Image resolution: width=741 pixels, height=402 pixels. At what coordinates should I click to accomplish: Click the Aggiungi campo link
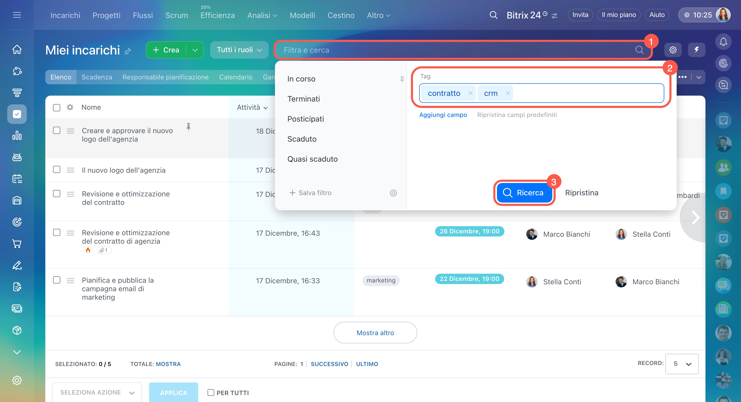pos(443,115)
